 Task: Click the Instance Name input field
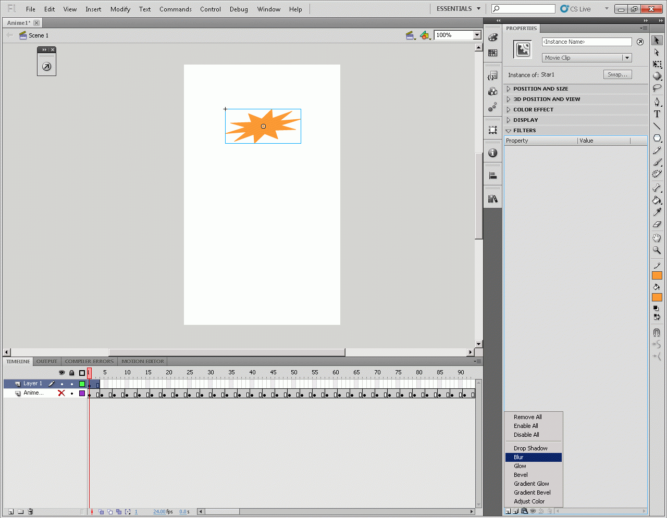[587, 42]
